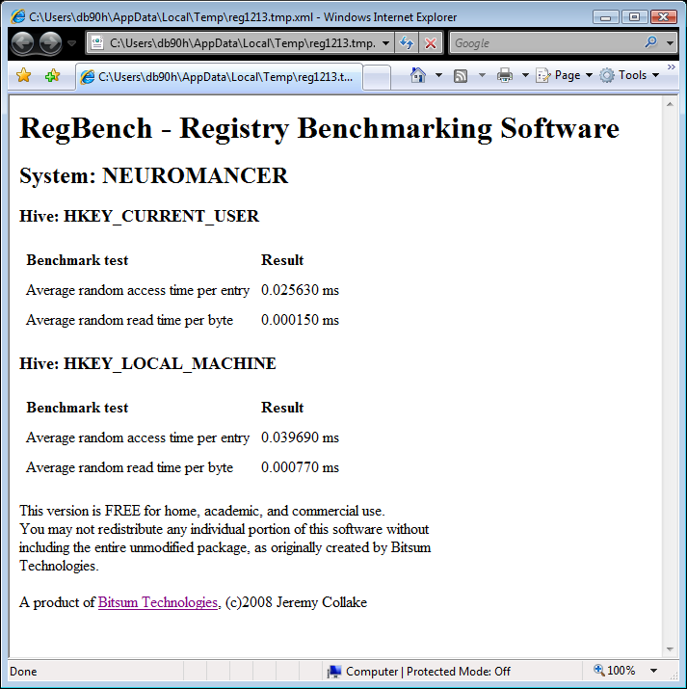The width and height of the screenshot is (687, 689).
Task: Follow the Bitsum Technologies link
Action: (158, 602)
